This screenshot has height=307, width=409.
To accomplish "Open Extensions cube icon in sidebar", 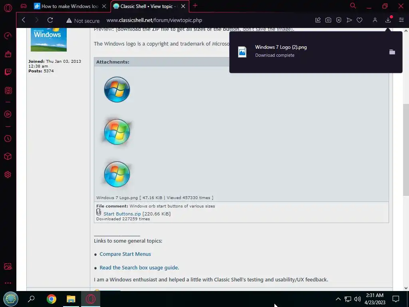I will [8, 156].
